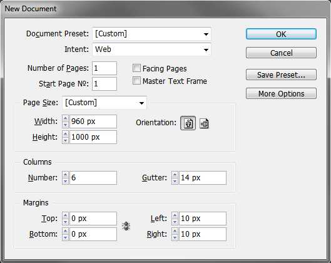This screenshot has width=331, height=263.
Task: Open the Page Size dropdown
Action: coord(104,103)
